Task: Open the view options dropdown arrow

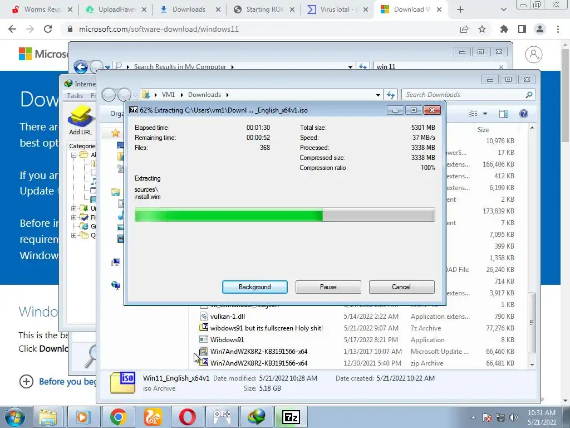Action: click(x=485, y=114)
